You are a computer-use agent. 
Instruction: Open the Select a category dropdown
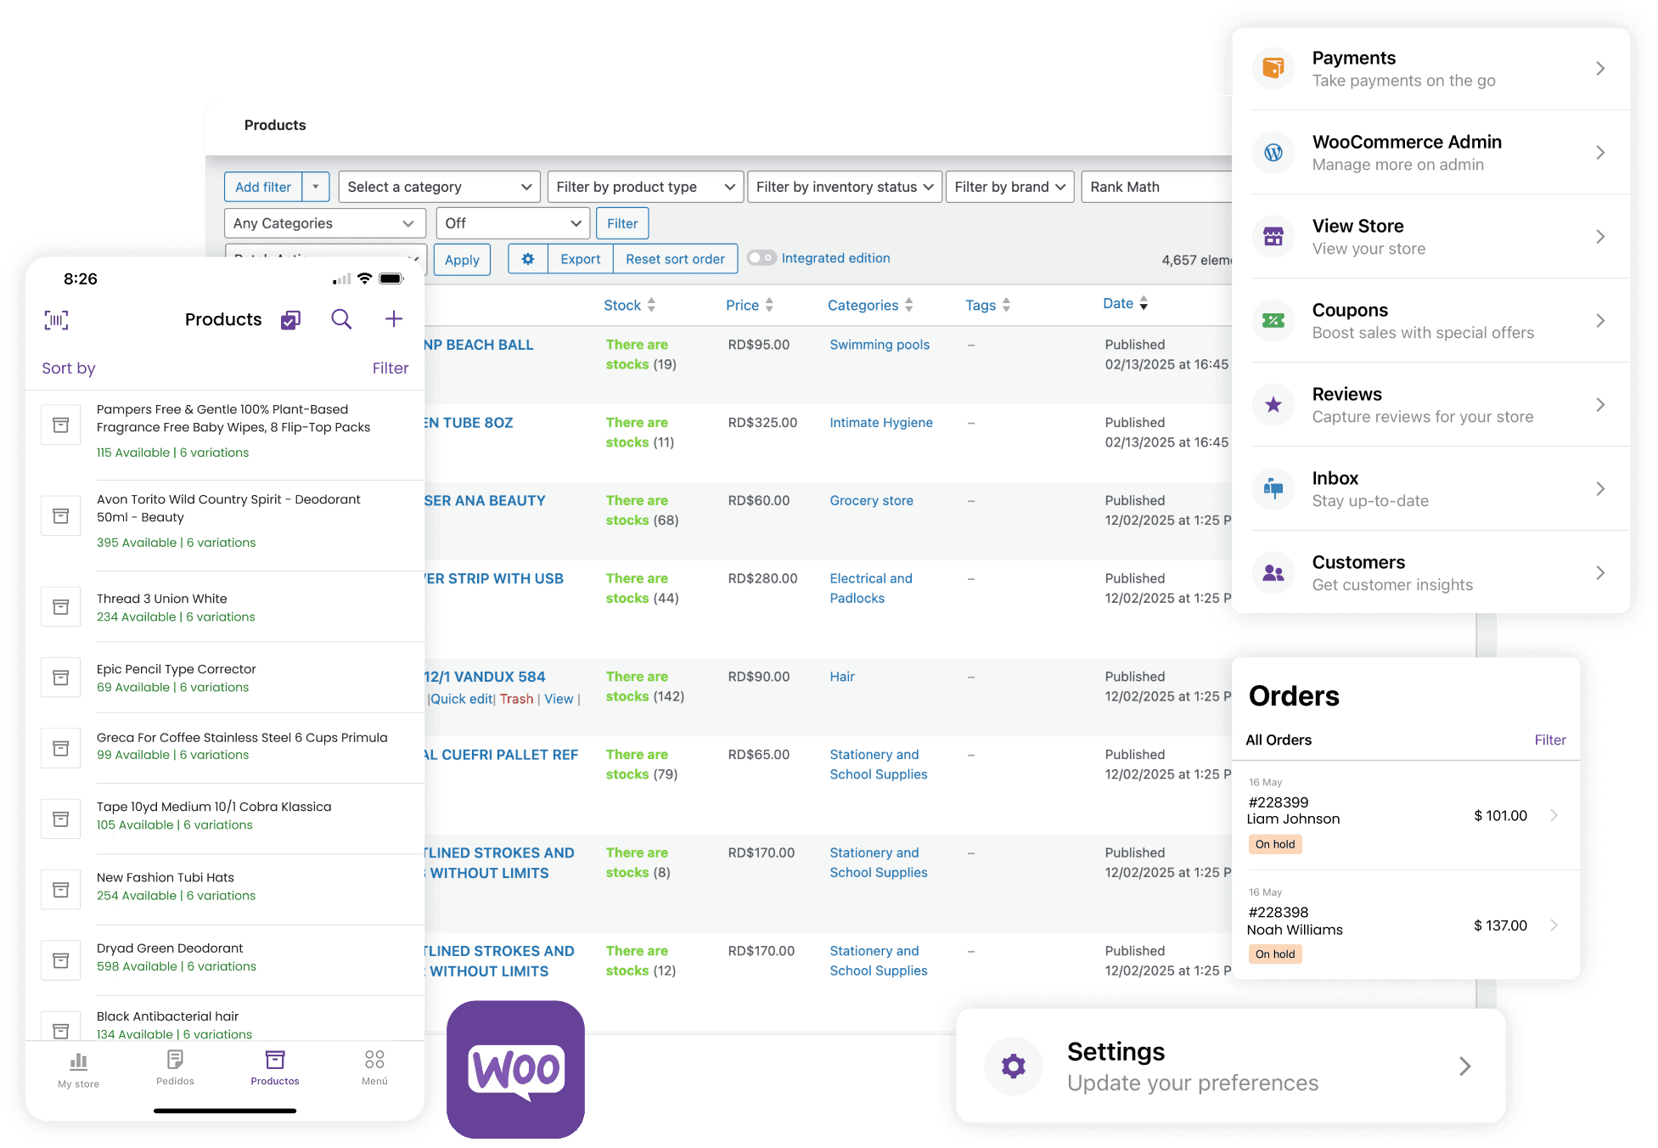440,187
